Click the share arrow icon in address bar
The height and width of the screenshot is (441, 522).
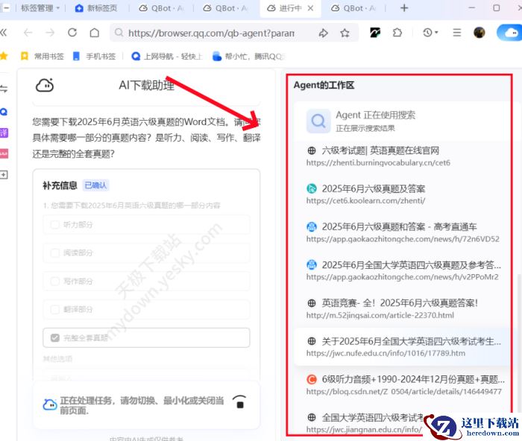click(x=323, y=33)
